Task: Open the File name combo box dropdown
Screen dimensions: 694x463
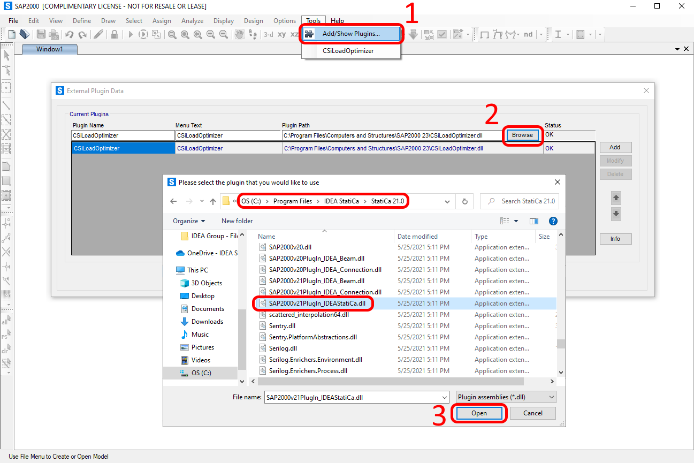Action: click(x=444, y=397)
